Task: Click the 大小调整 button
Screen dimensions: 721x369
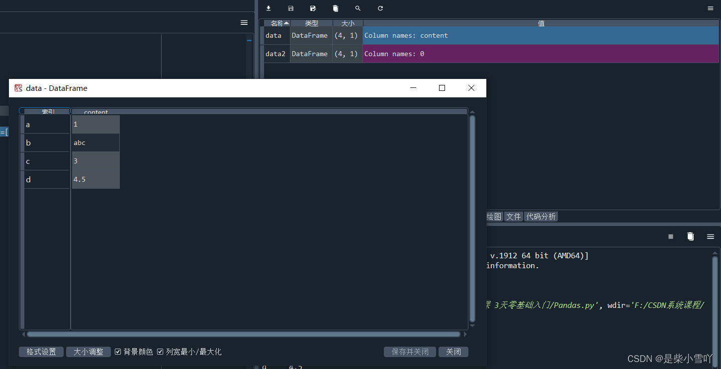Action: pyautogui.click(x=88, y=352)
